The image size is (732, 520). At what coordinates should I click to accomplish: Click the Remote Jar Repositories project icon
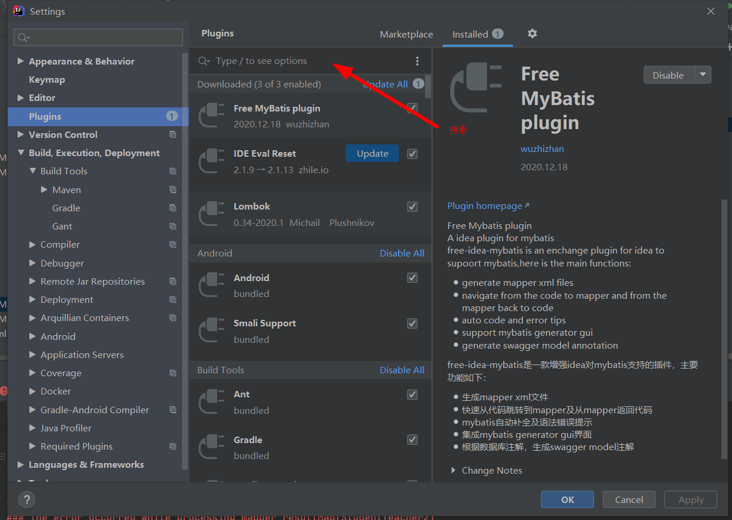tap(173, 281)
